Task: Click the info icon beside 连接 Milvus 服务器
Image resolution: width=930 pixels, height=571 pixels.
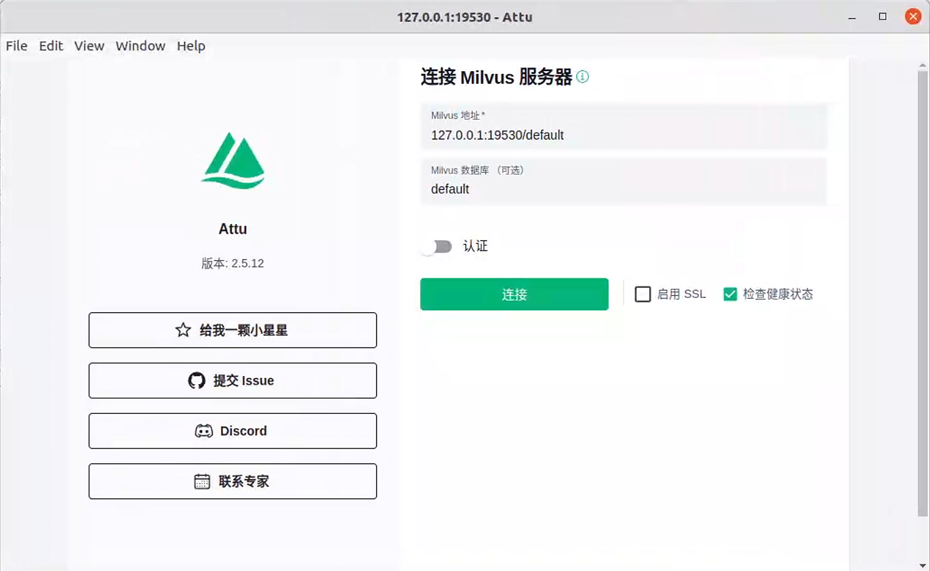Action: click(x=582, y=77)
